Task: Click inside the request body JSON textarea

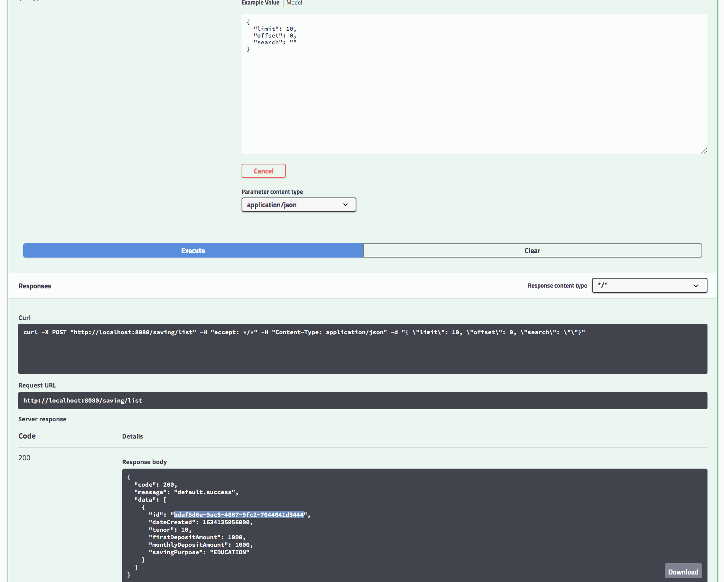Action: click(474, 84)
